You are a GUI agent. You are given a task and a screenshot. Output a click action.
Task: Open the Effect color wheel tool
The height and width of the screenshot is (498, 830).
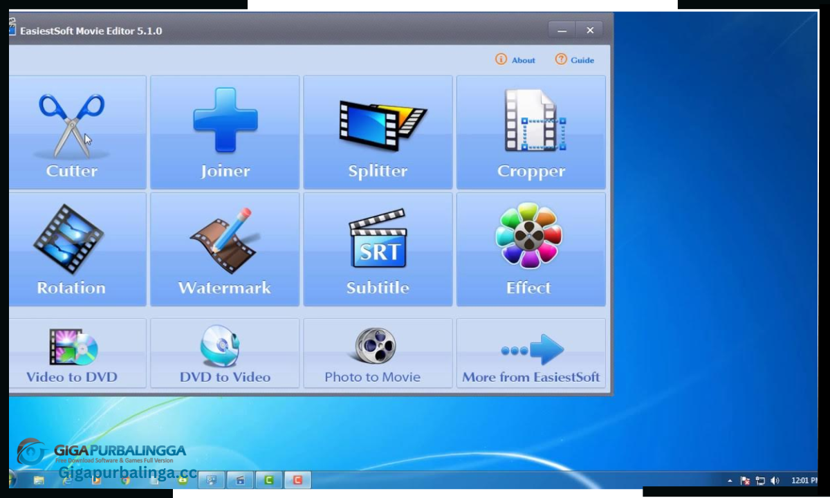pyautogui.click(x=531, y=249)
